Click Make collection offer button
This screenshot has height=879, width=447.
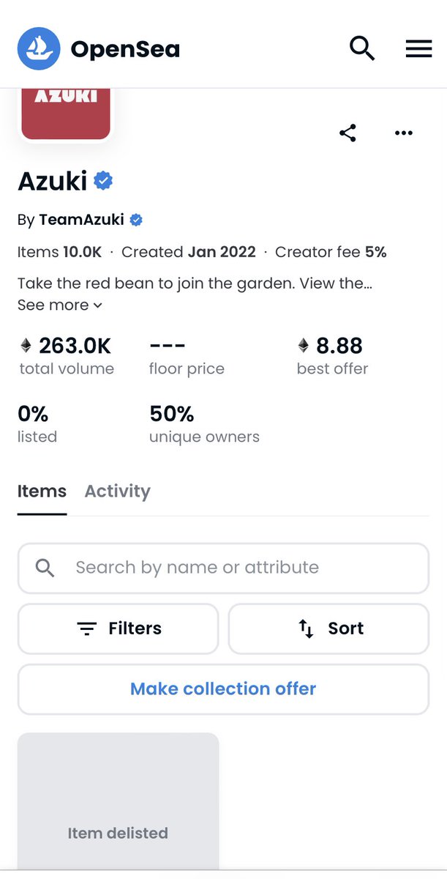[x=223, y=689]
